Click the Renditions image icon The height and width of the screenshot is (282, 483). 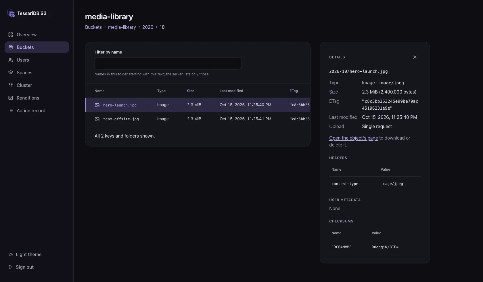click(11, 98)
